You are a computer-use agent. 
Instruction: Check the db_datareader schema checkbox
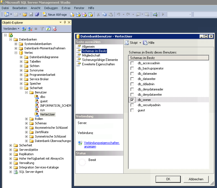pos(132,74)
